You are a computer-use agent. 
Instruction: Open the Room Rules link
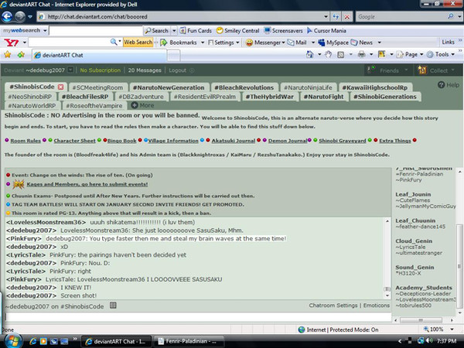[26, 141]
